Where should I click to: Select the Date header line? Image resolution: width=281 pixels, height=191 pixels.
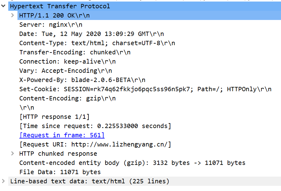click(77, 34)
